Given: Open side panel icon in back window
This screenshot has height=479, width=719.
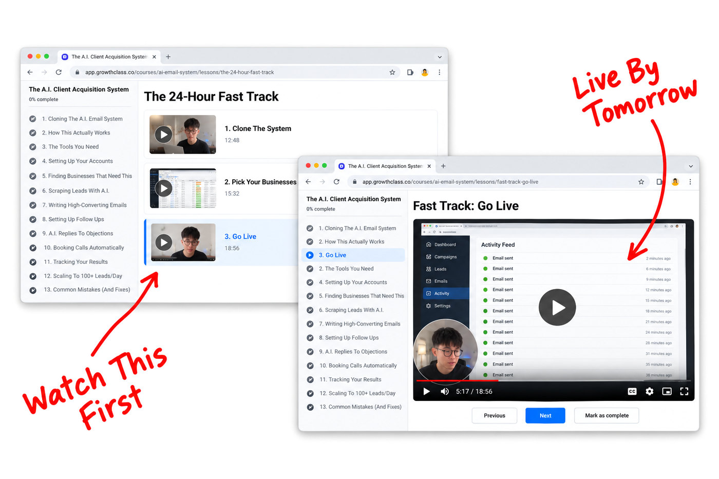Looking at the screenshot, I should point(410,72).
